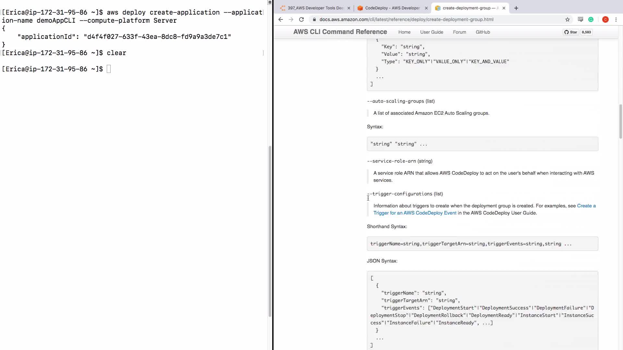Click the browser back arrow
623x350 pixels.
click(281, 19)
